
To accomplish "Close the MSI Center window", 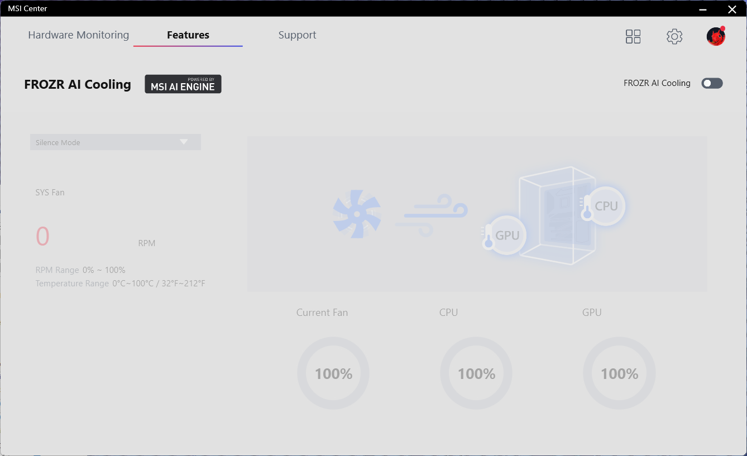I will tap(732, 8).
